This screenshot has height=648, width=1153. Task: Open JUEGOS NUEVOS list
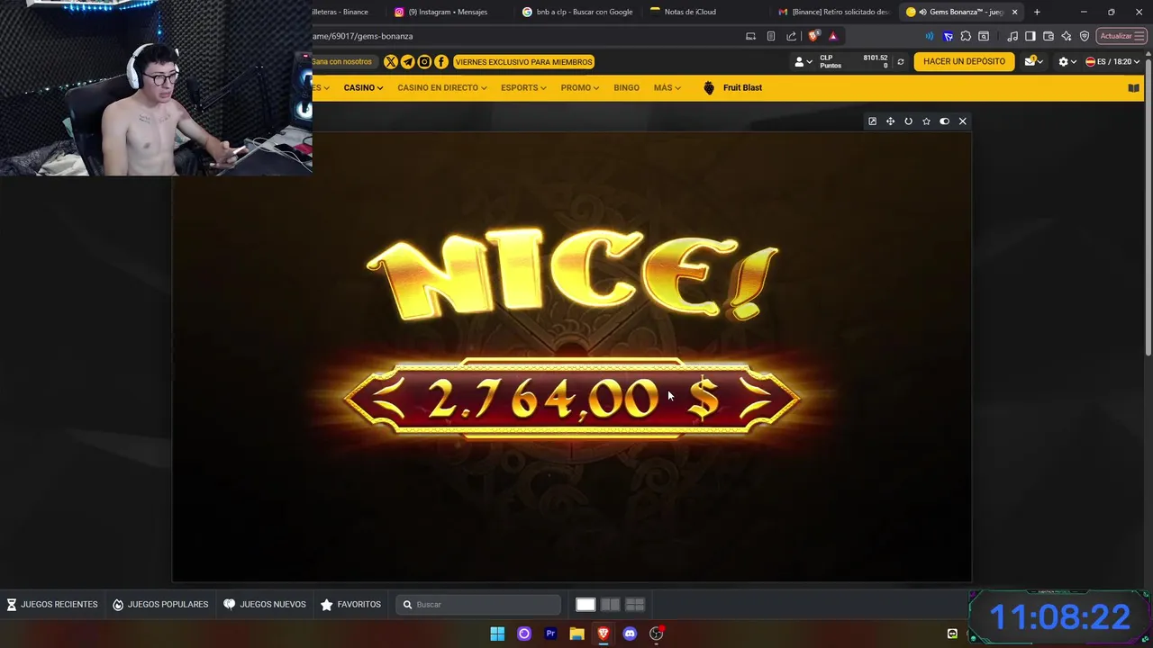pos(265,605)
